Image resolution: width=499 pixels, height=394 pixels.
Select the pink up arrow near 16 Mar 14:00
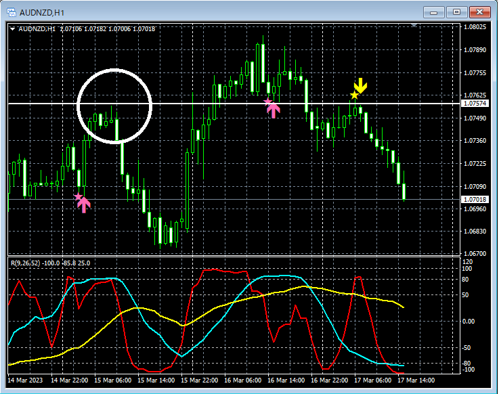274,110
